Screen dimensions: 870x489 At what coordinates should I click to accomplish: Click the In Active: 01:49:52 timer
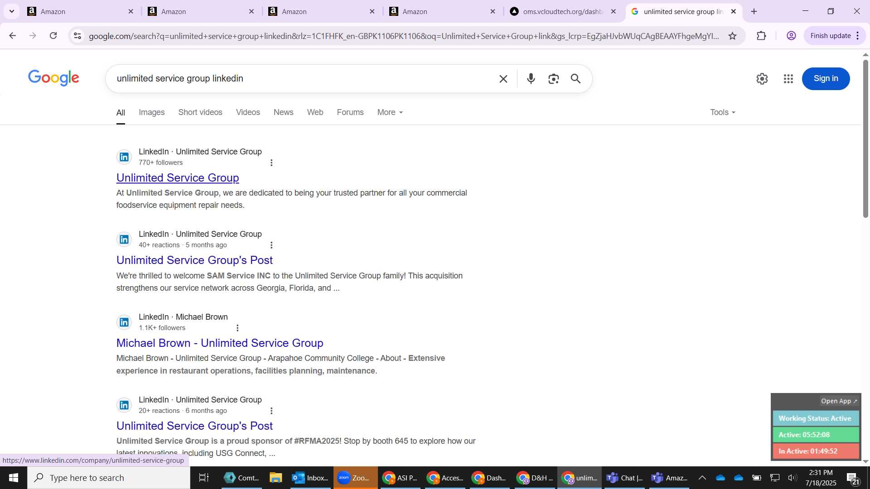tap(816, 451)
